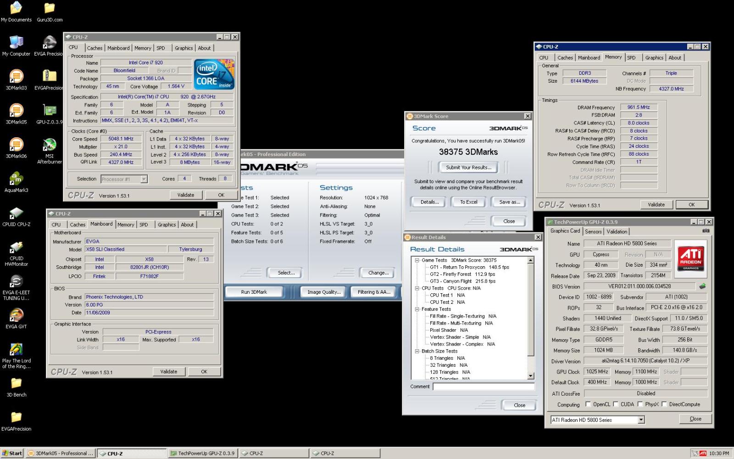Click Close button in GPU-Z window
This screenshot has width=734, height=459.
click(695, 419)
